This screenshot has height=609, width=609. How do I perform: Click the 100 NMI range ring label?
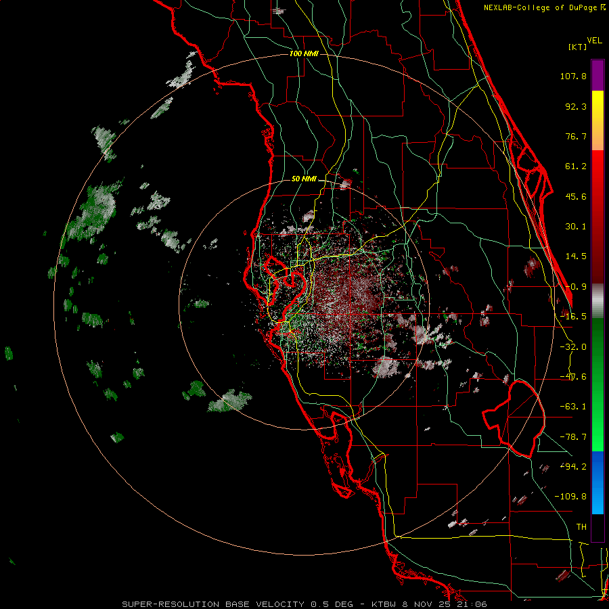[x=304, y=53]
